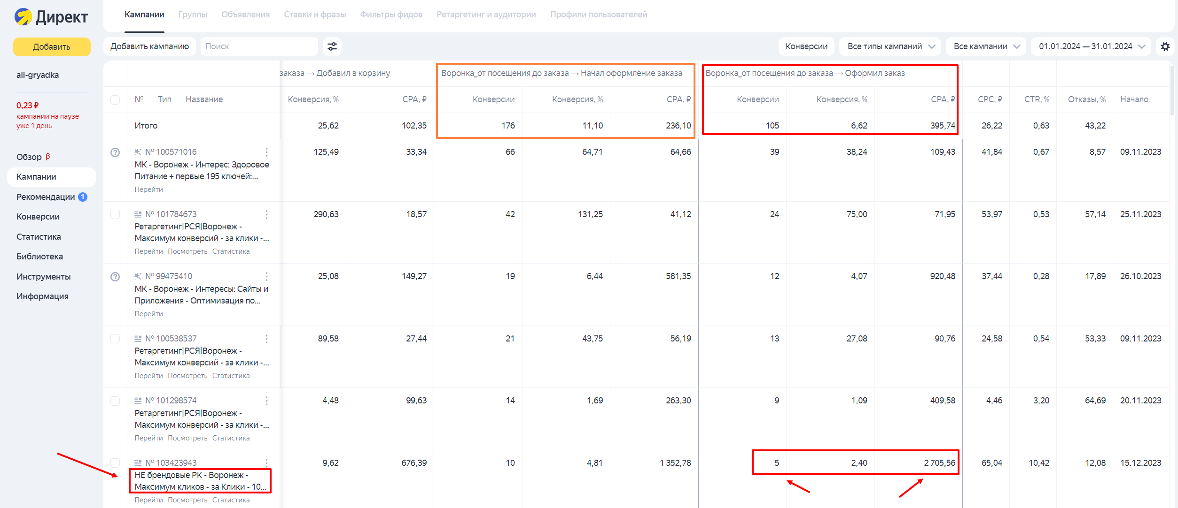Expand the Все типы кампаний dropdown

click(x=890, y=46)
